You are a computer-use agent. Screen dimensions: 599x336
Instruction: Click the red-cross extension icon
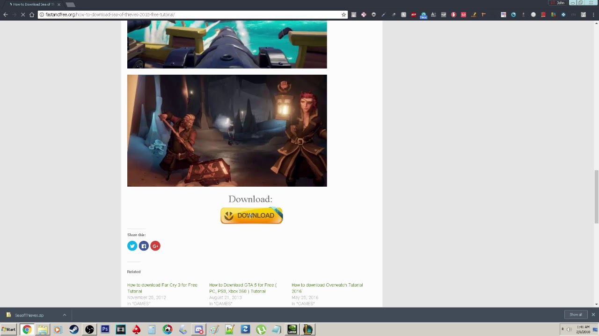coord(364,14)
